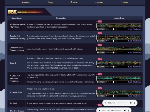Click the So Much Soul pattern preview
The image size is (150, 112).
(x=119, y=92)
